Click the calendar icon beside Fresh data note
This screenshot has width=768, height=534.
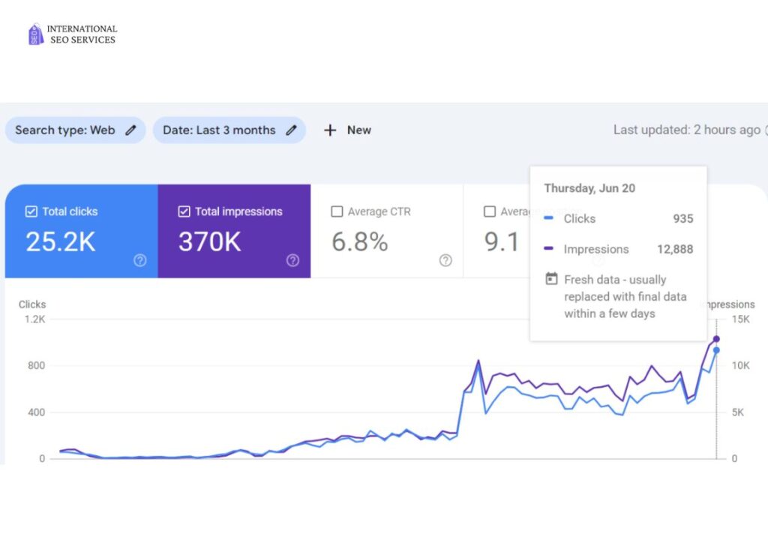coord(551,279)
